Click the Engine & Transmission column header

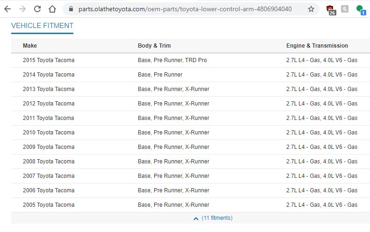(317, 45)
